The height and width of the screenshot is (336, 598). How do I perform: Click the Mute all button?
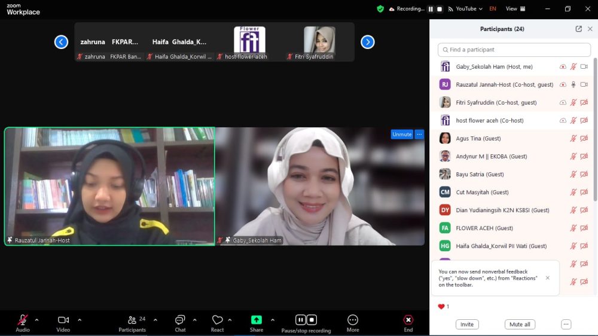[520, 325]
